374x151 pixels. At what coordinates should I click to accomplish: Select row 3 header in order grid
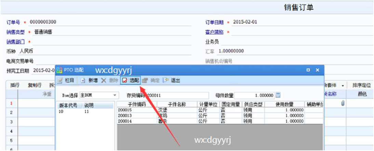pos(11,122)
